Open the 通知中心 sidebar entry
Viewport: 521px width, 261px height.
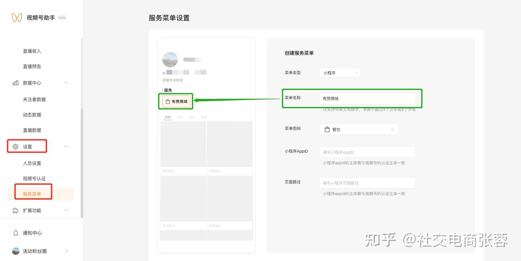tap(32, 233)
